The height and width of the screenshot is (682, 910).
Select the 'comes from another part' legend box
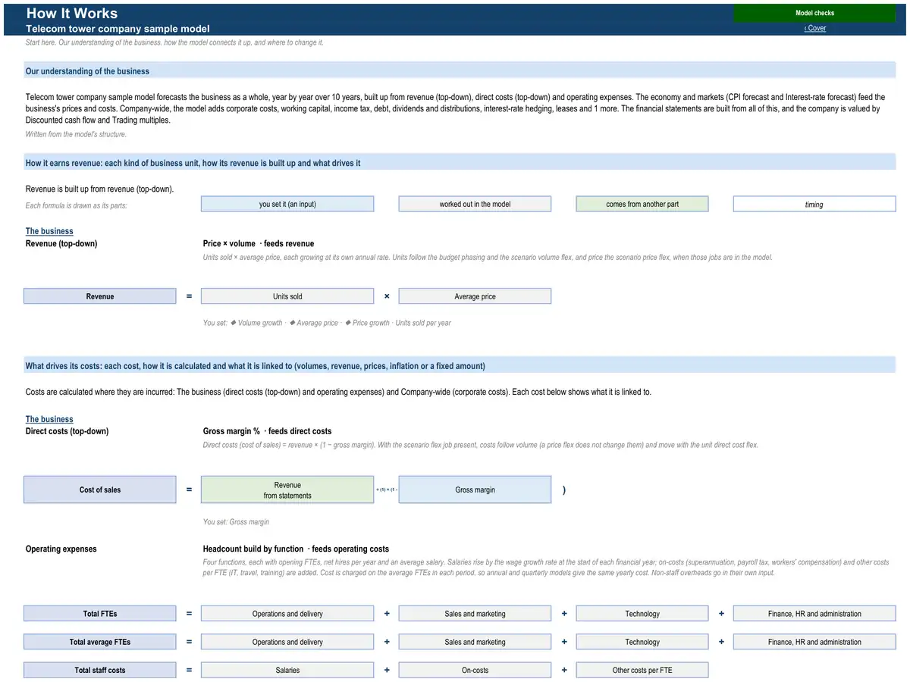(x=642, y=204)
